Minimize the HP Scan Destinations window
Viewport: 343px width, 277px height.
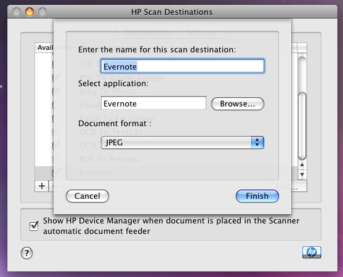tap(30, 12)
